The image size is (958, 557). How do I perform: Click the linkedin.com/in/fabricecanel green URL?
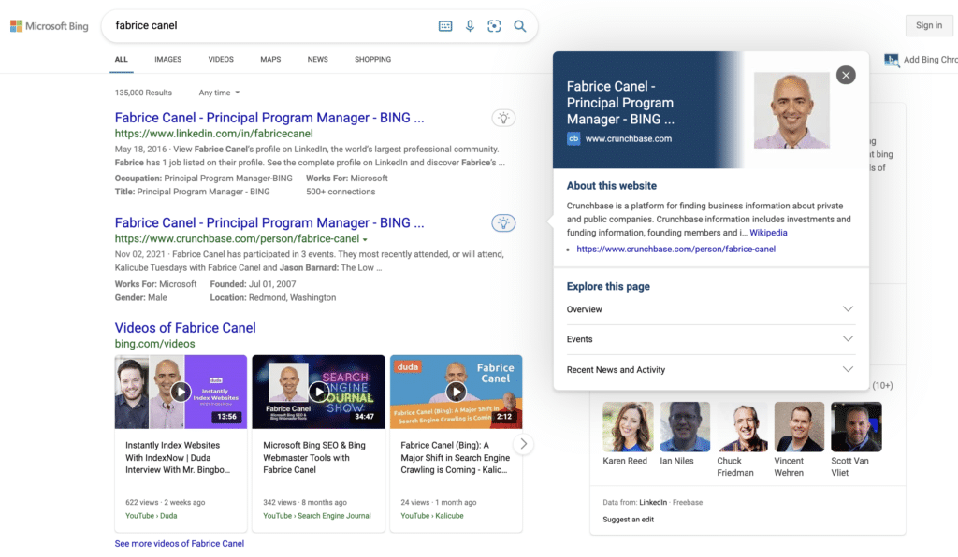coord(214,134)
